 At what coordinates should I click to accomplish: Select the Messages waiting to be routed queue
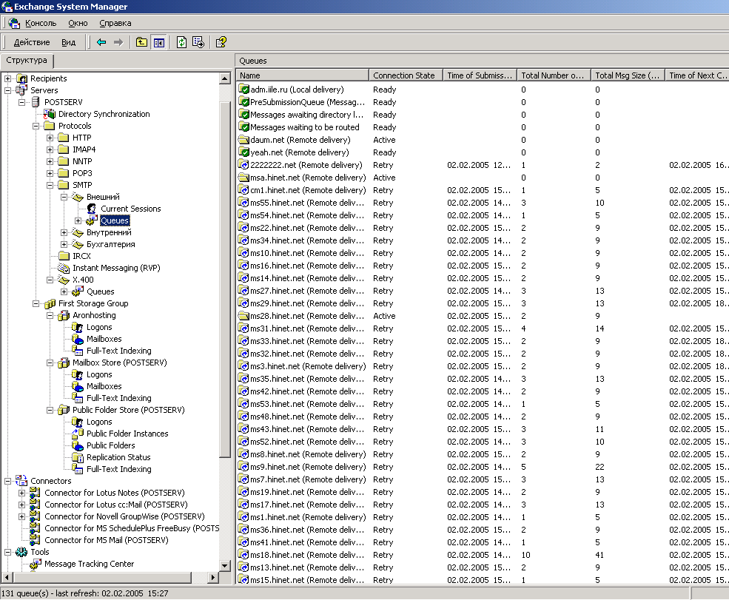(x=304, y=127)
